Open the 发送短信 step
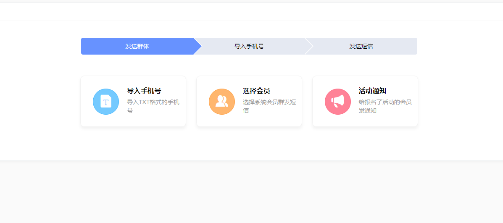Screen dimensions: 503x223 (361, 46)
